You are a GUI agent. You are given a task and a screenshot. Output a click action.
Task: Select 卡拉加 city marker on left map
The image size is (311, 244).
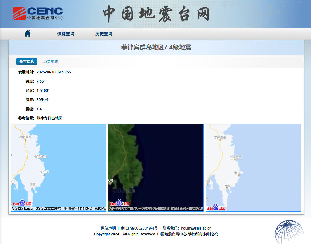pyautogui.click(x=44, y=175)
